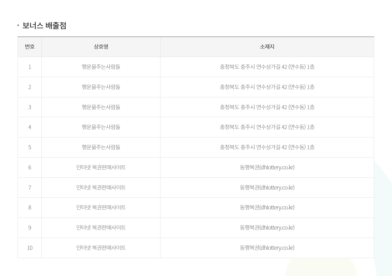The width and height of the screenshot is (392, 276).
Task: Click number cell 1 in the table
Action: [30, 67]
